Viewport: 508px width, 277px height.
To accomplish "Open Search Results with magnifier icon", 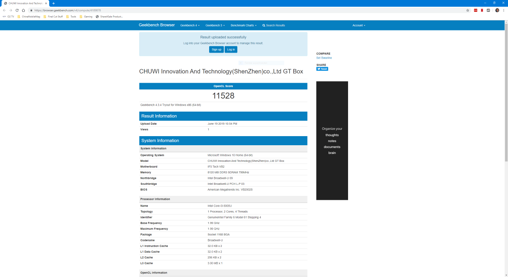I will (x=273, y=25).
